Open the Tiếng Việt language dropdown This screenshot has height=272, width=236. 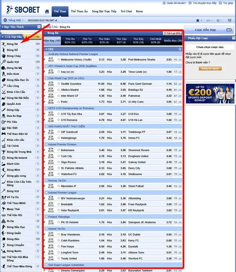[13, 20]
